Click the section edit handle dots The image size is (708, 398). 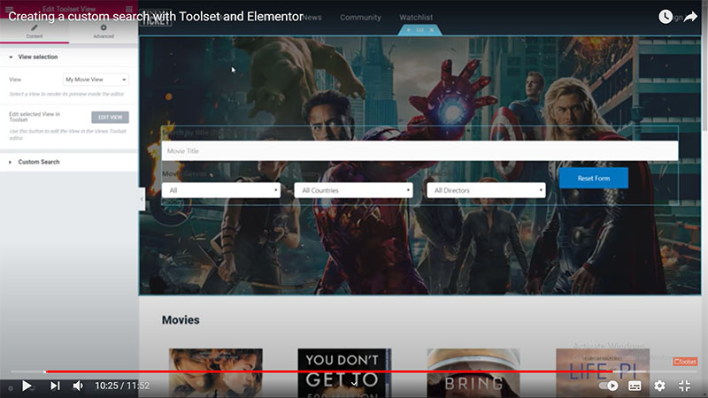coord(419,30)
